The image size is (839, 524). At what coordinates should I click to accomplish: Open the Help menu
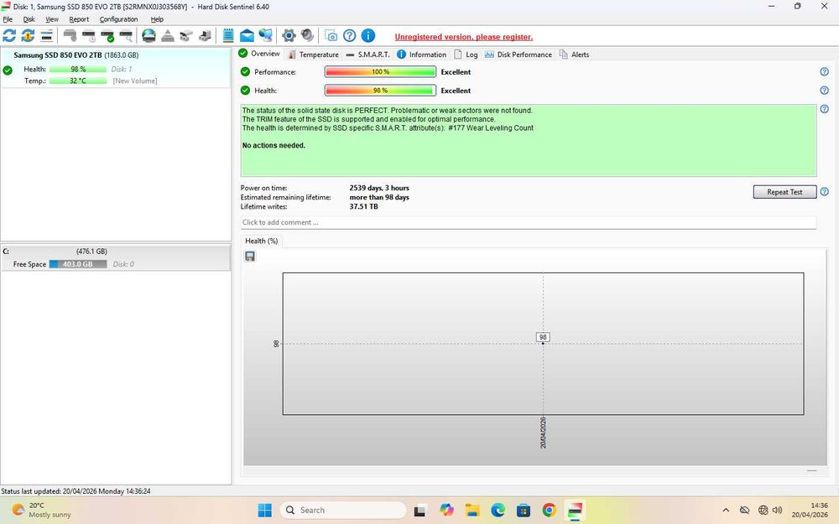(x=157, y=19)
